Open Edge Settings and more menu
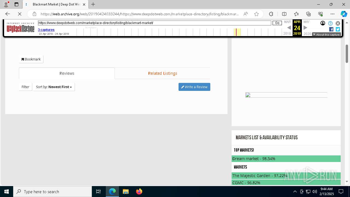The height and width of the screenshot is (197, 350). coord(332,14)
